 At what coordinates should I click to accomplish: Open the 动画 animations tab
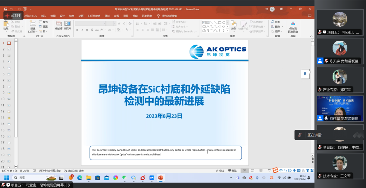click(81, 16)
